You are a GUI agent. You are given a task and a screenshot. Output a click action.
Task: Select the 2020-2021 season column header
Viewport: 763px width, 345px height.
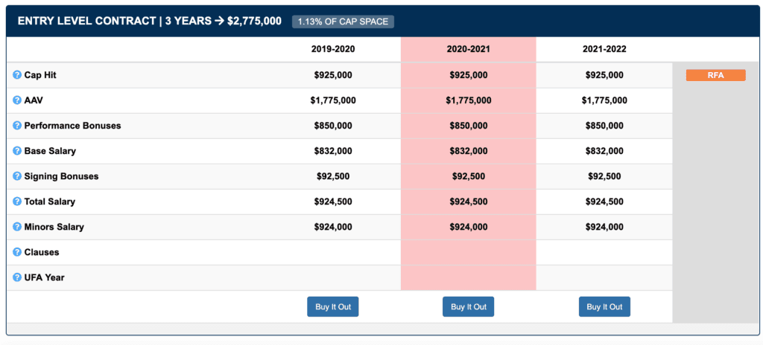pos(469,49)
